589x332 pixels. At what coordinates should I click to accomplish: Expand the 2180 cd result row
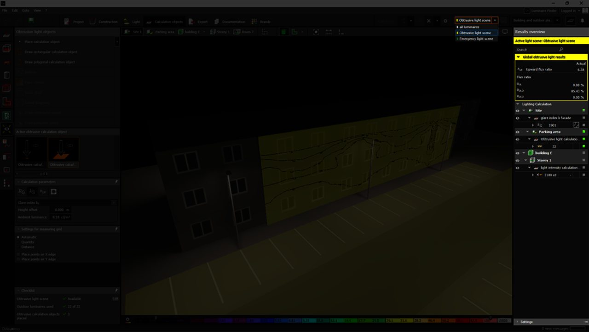533,175
